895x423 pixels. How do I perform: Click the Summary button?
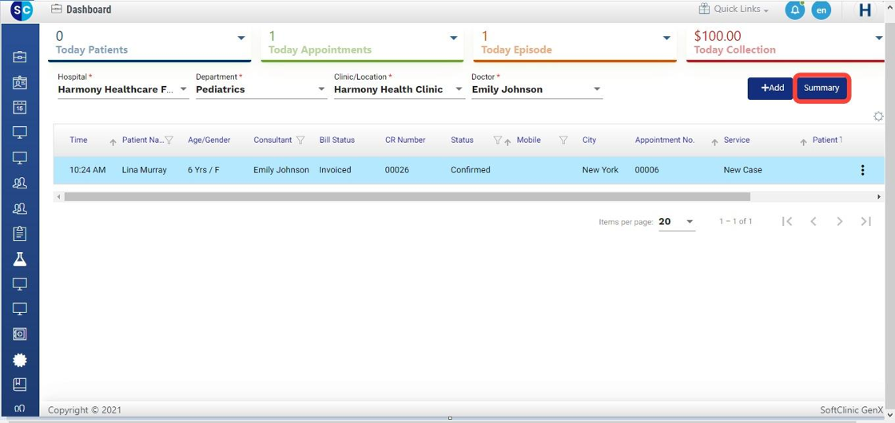821,89
